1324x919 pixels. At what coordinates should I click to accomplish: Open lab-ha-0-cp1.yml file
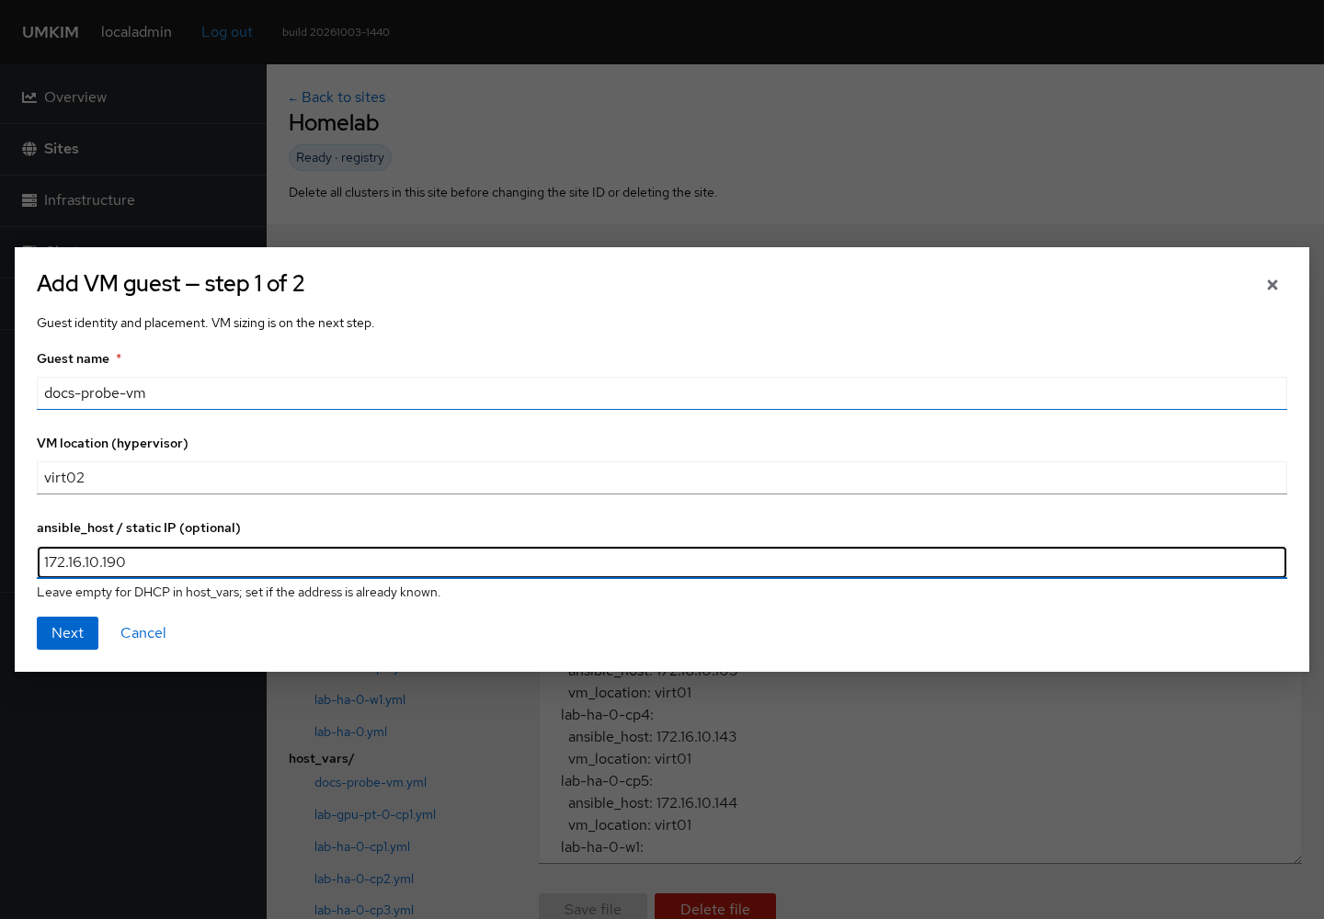coord(362,847)
